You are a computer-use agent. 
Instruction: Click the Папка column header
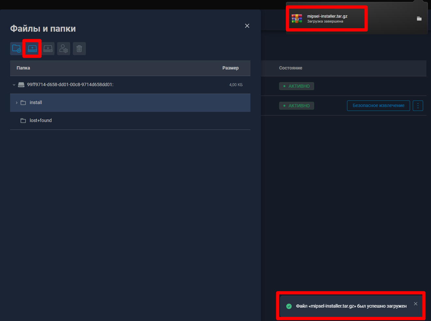(x=23, y=68)
